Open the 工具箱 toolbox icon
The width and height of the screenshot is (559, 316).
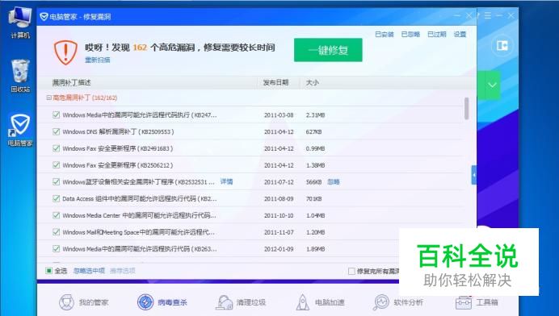point(464,302)
